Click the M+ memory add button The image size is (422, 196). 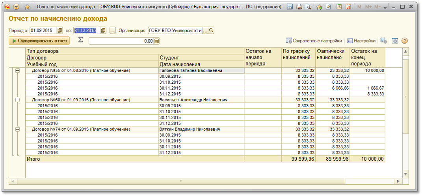[x=368, y=7]
